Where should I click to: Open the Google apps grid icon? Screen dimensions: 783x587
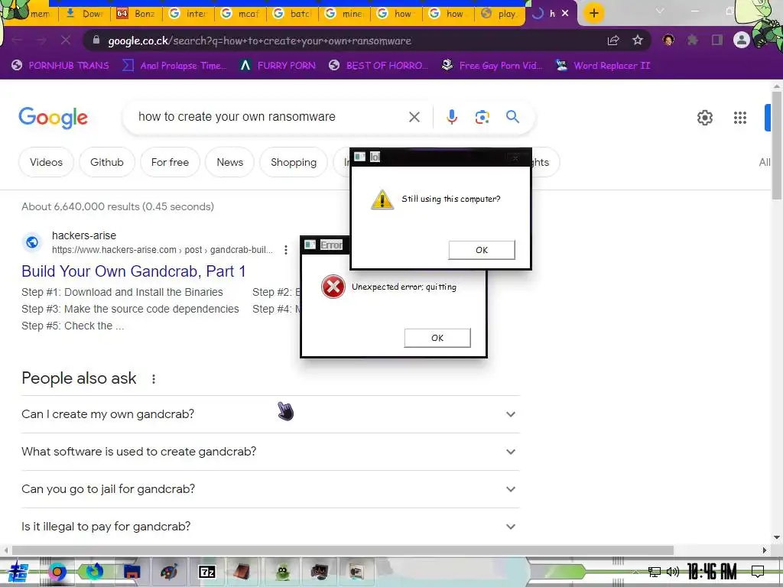click(740, 118)
